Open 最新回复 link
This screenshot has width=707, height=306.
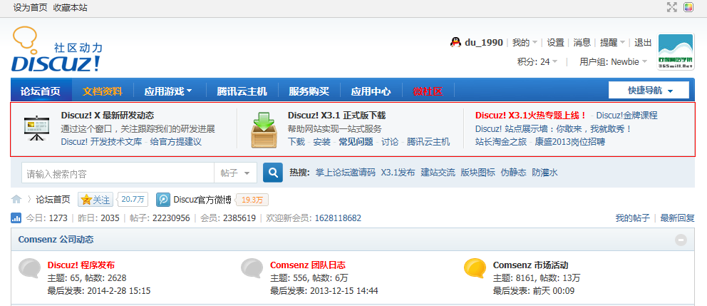678,218
